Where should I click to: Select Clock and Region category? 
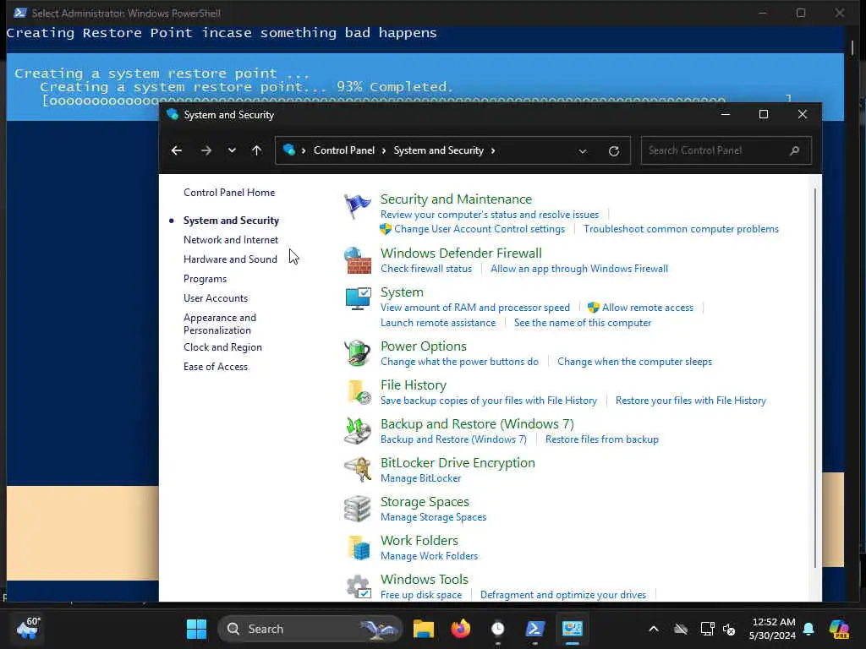[x=222, y=347]
